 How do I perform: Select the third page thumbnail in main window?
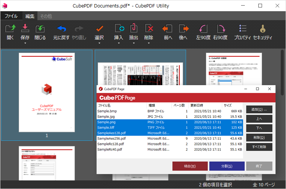234,69
